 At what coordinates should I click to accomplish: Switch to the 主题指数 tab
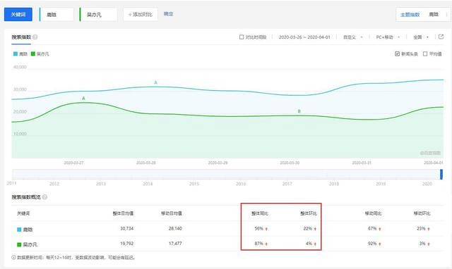point(410,14)
